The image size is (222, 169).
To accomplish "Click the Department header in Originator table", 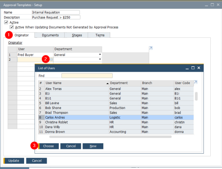I will point(78,49).
